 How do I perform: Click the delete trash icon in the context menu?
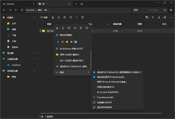click(81, 28)
